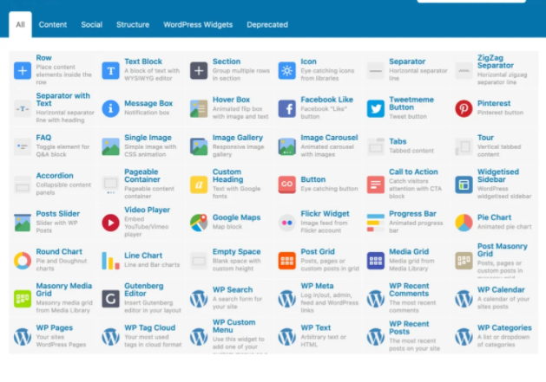Click the Google Maps icon
Screen dimensions: 546x382
(x=199, y=223)
